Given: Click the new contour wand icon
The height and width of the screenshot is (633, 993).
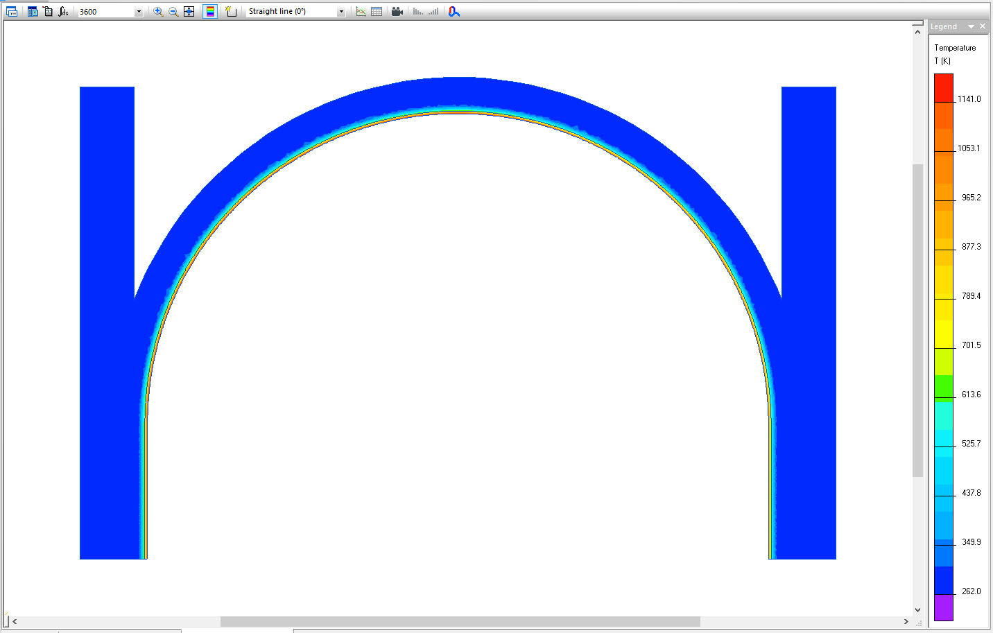Looking at the screenshot, I should (x=231, y=11).
